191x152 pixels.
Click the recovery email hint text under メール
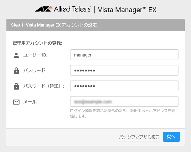[122, 114]
